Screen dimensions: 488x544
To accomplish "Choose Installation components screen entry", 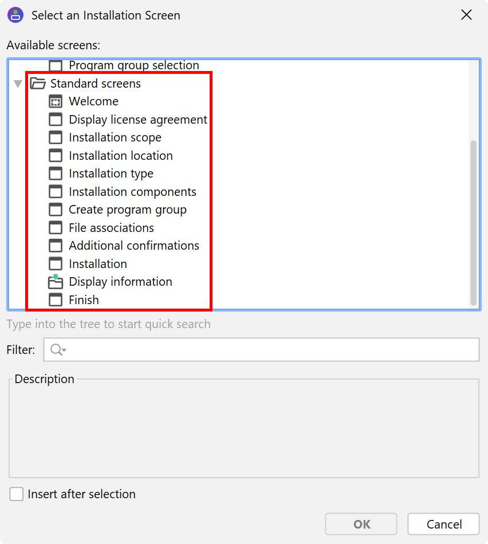I will [132, 192].
